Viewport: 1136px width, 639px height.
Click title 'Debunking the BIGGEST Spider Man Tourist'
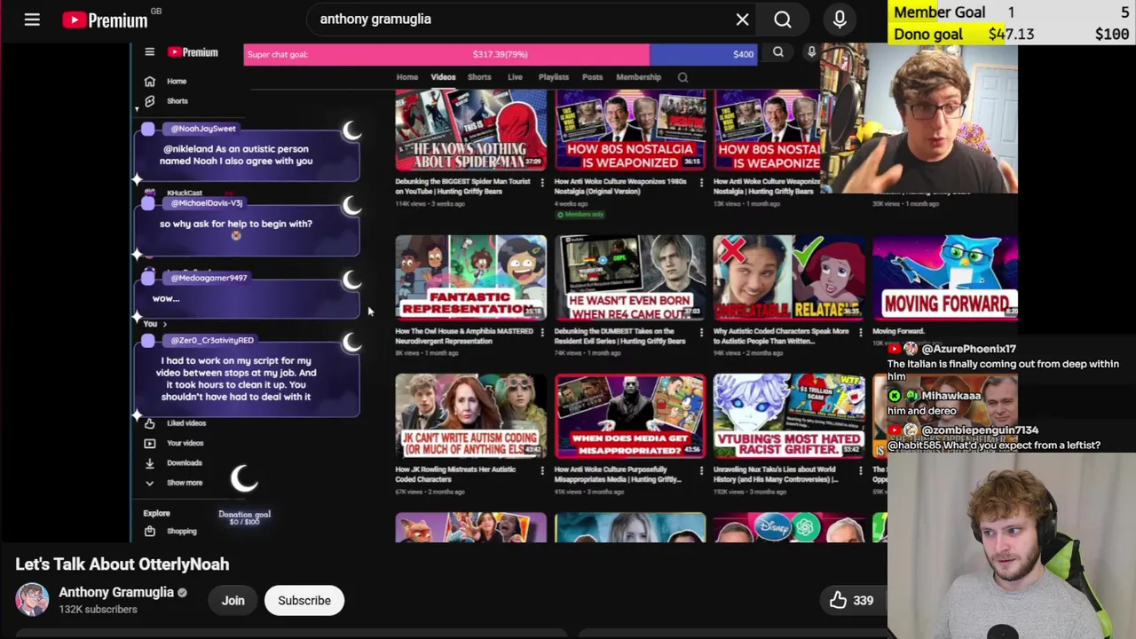coord(462,186)
